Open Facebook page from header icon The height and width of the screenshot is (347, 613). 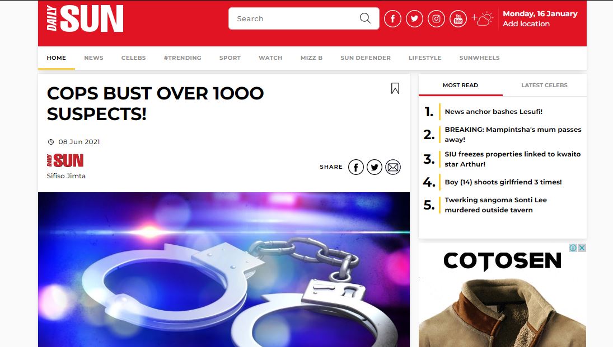392,19
